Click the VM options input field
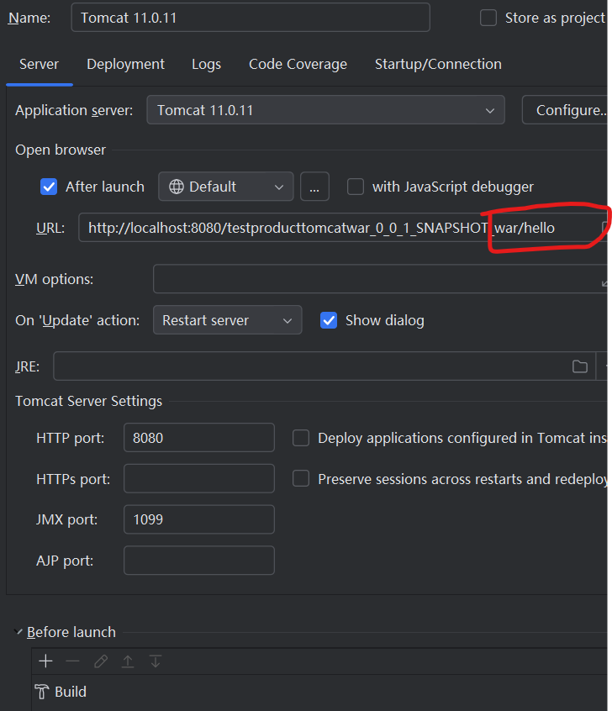612x711 pixels. point(380,279)
